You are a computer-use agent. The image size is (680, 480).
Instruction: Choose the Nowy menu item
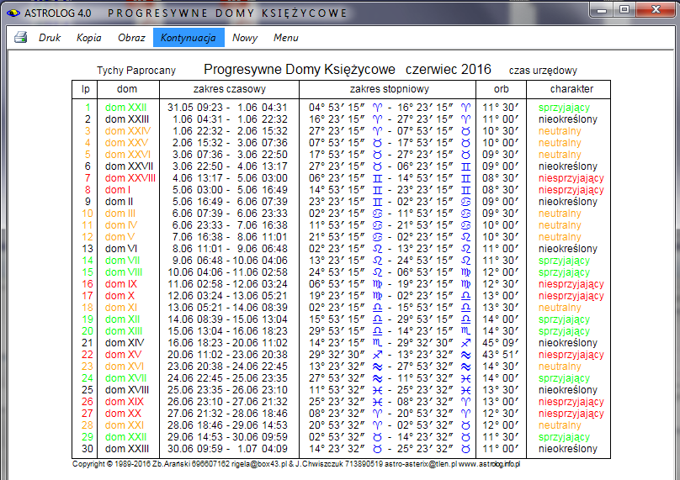[245, 38]
